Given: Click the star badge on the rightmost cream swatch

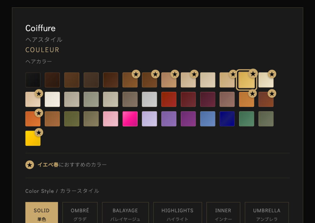Looking at the screenshot, I should [272, 73].
